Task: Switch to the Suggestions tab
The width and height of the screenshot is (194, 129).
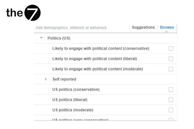Action: pos(143,27)
